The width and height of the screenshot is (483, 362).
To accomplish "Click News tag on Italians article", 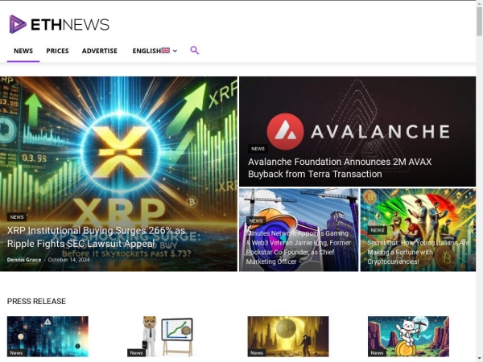I will [x=377, y=230].
